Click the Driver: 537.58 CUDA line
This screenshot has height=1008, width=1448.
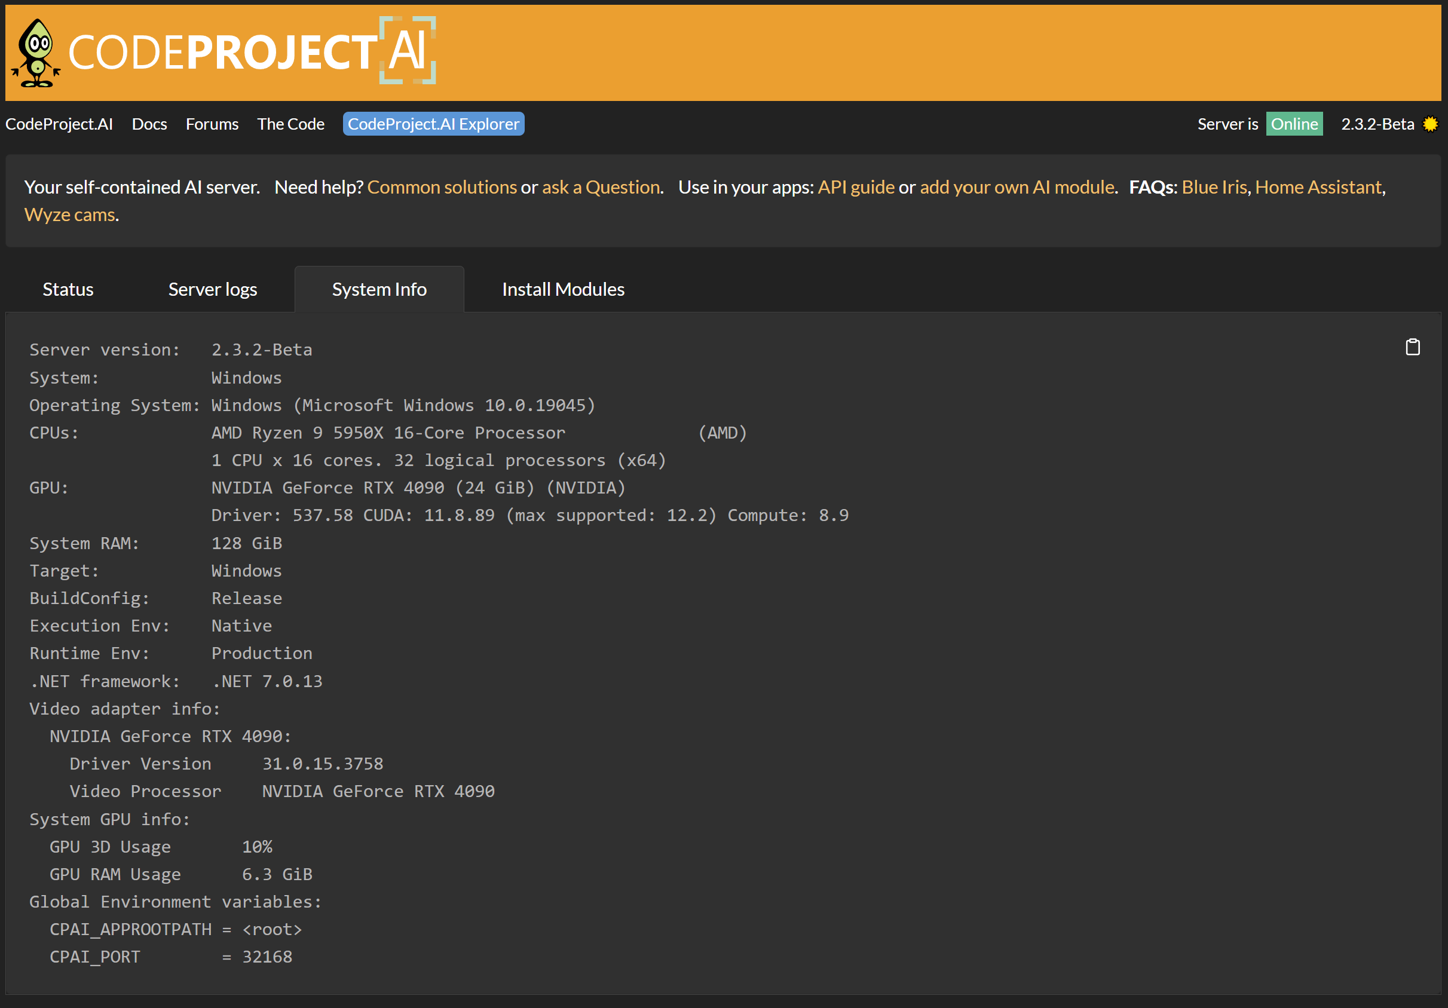529,516
